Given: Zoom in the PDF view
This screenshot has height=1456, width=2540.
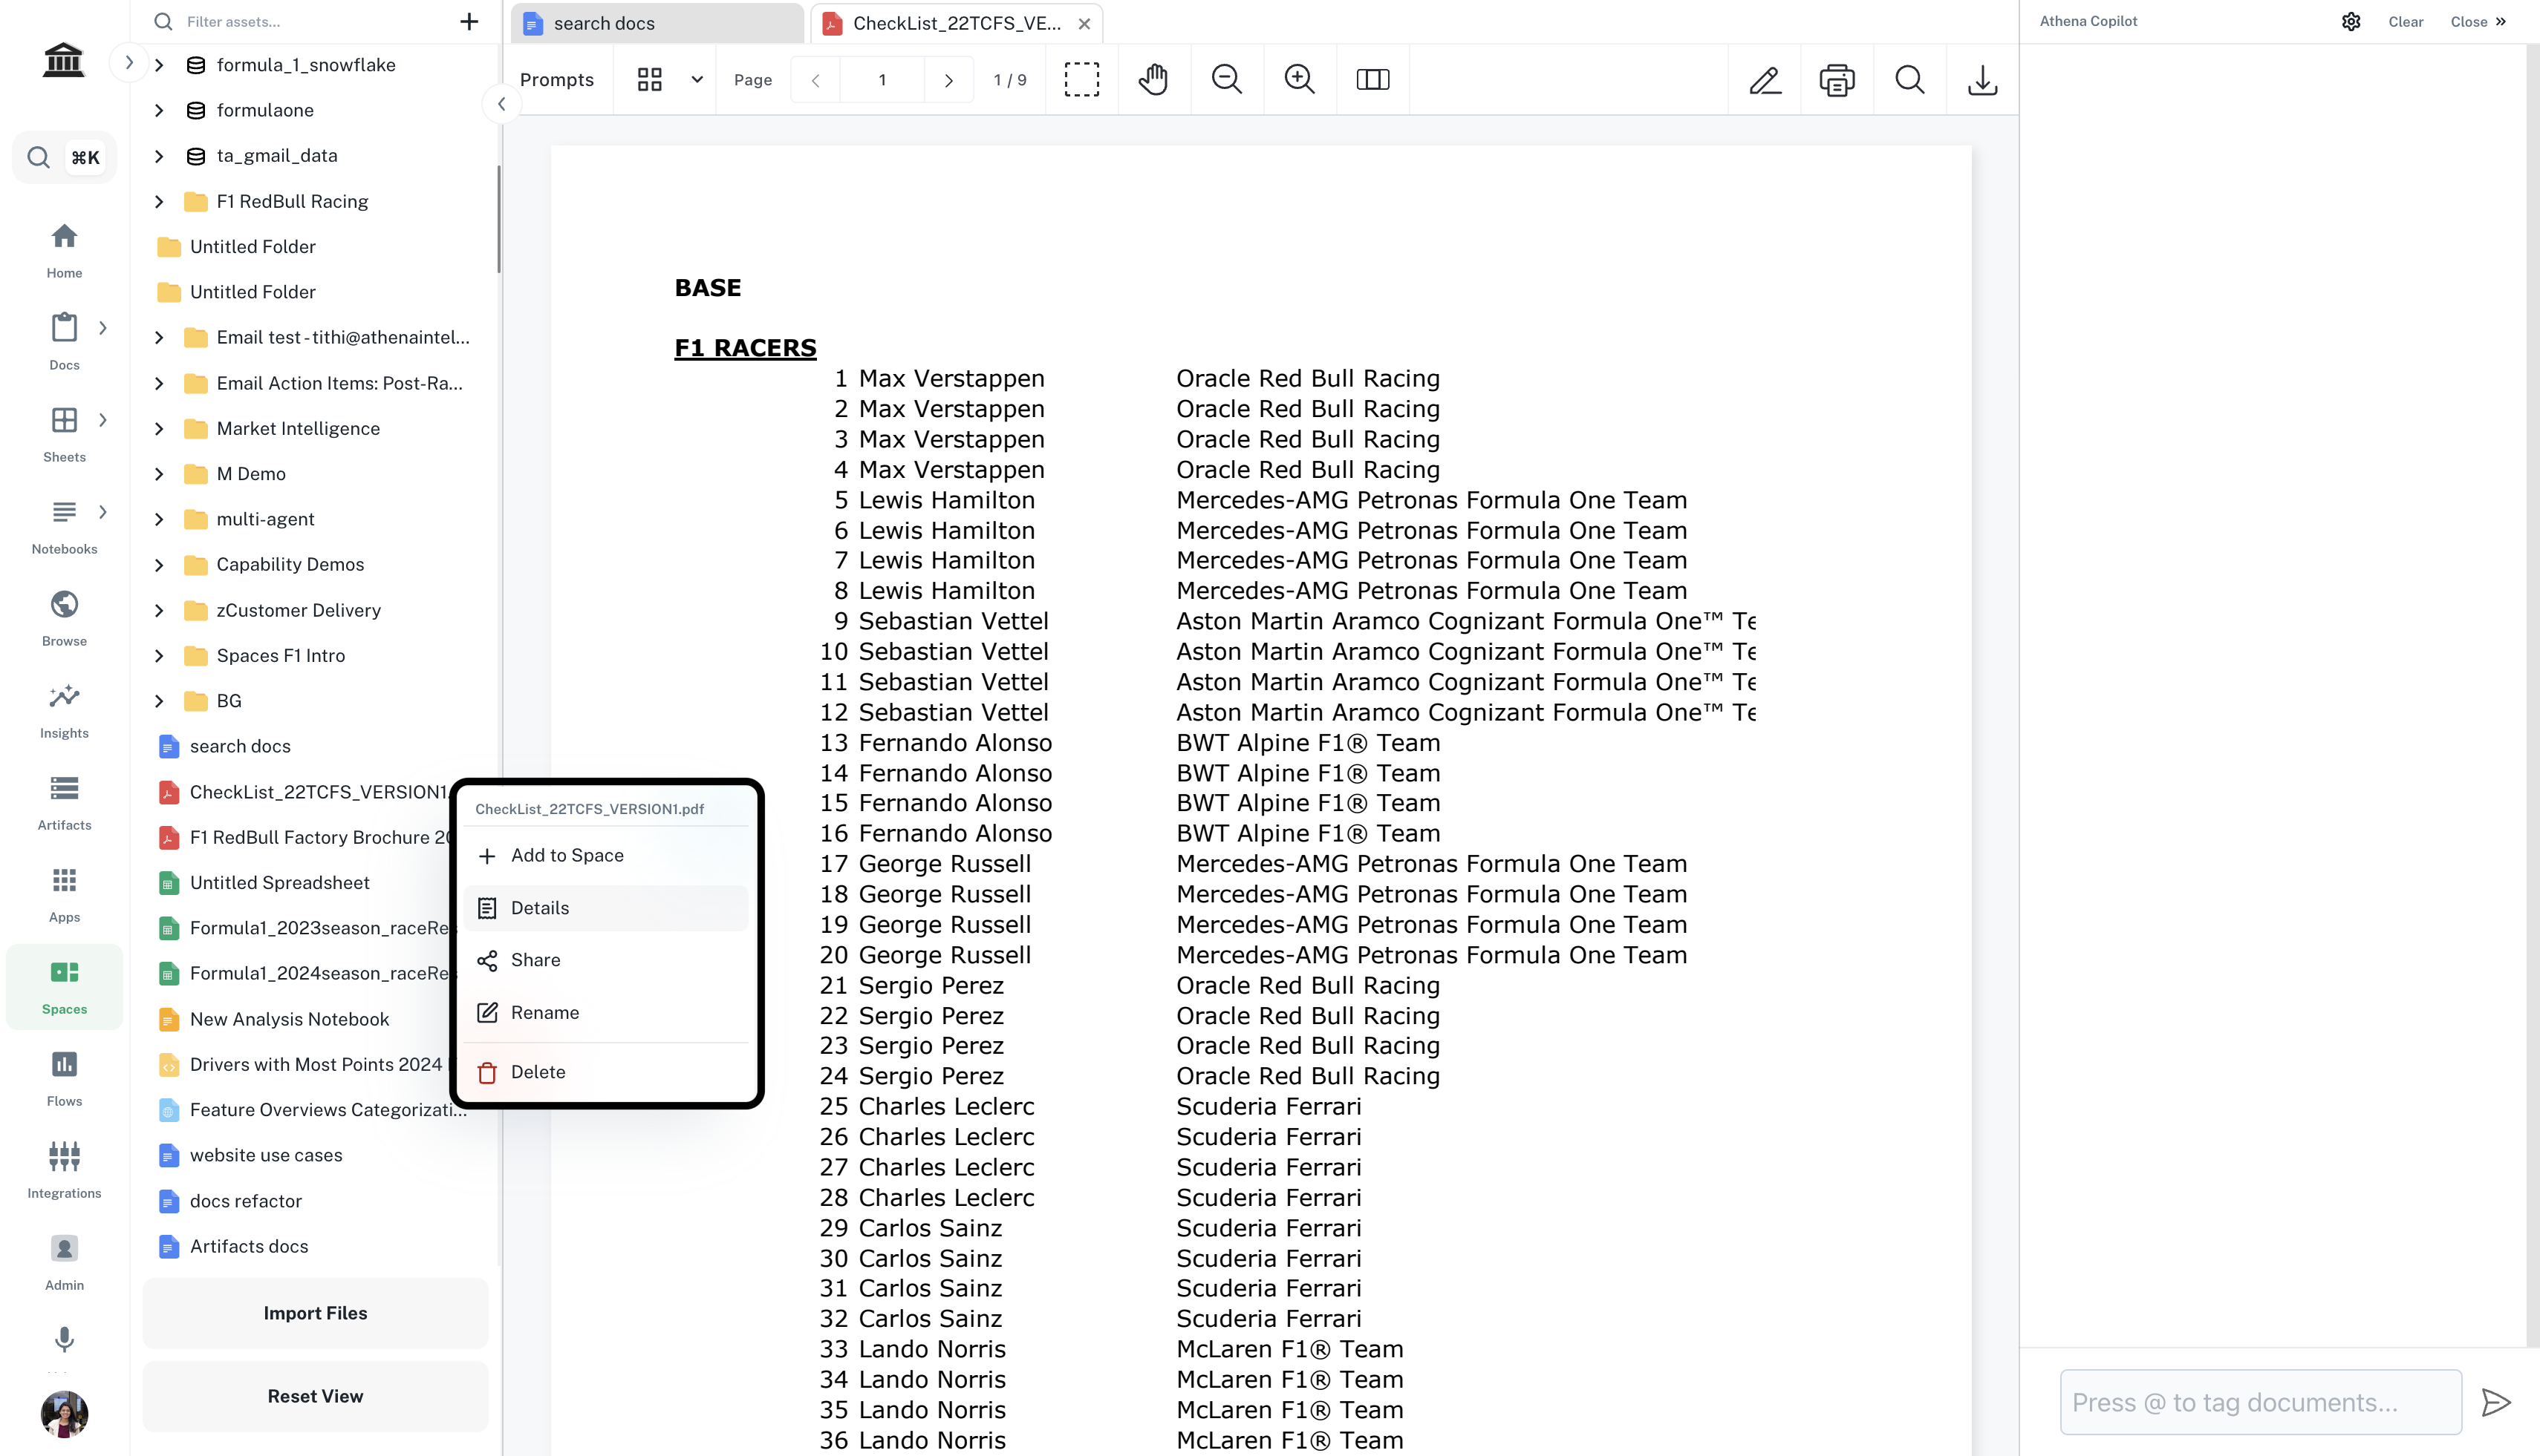Looking at the screenshot, I should [x=1299, y=80].
